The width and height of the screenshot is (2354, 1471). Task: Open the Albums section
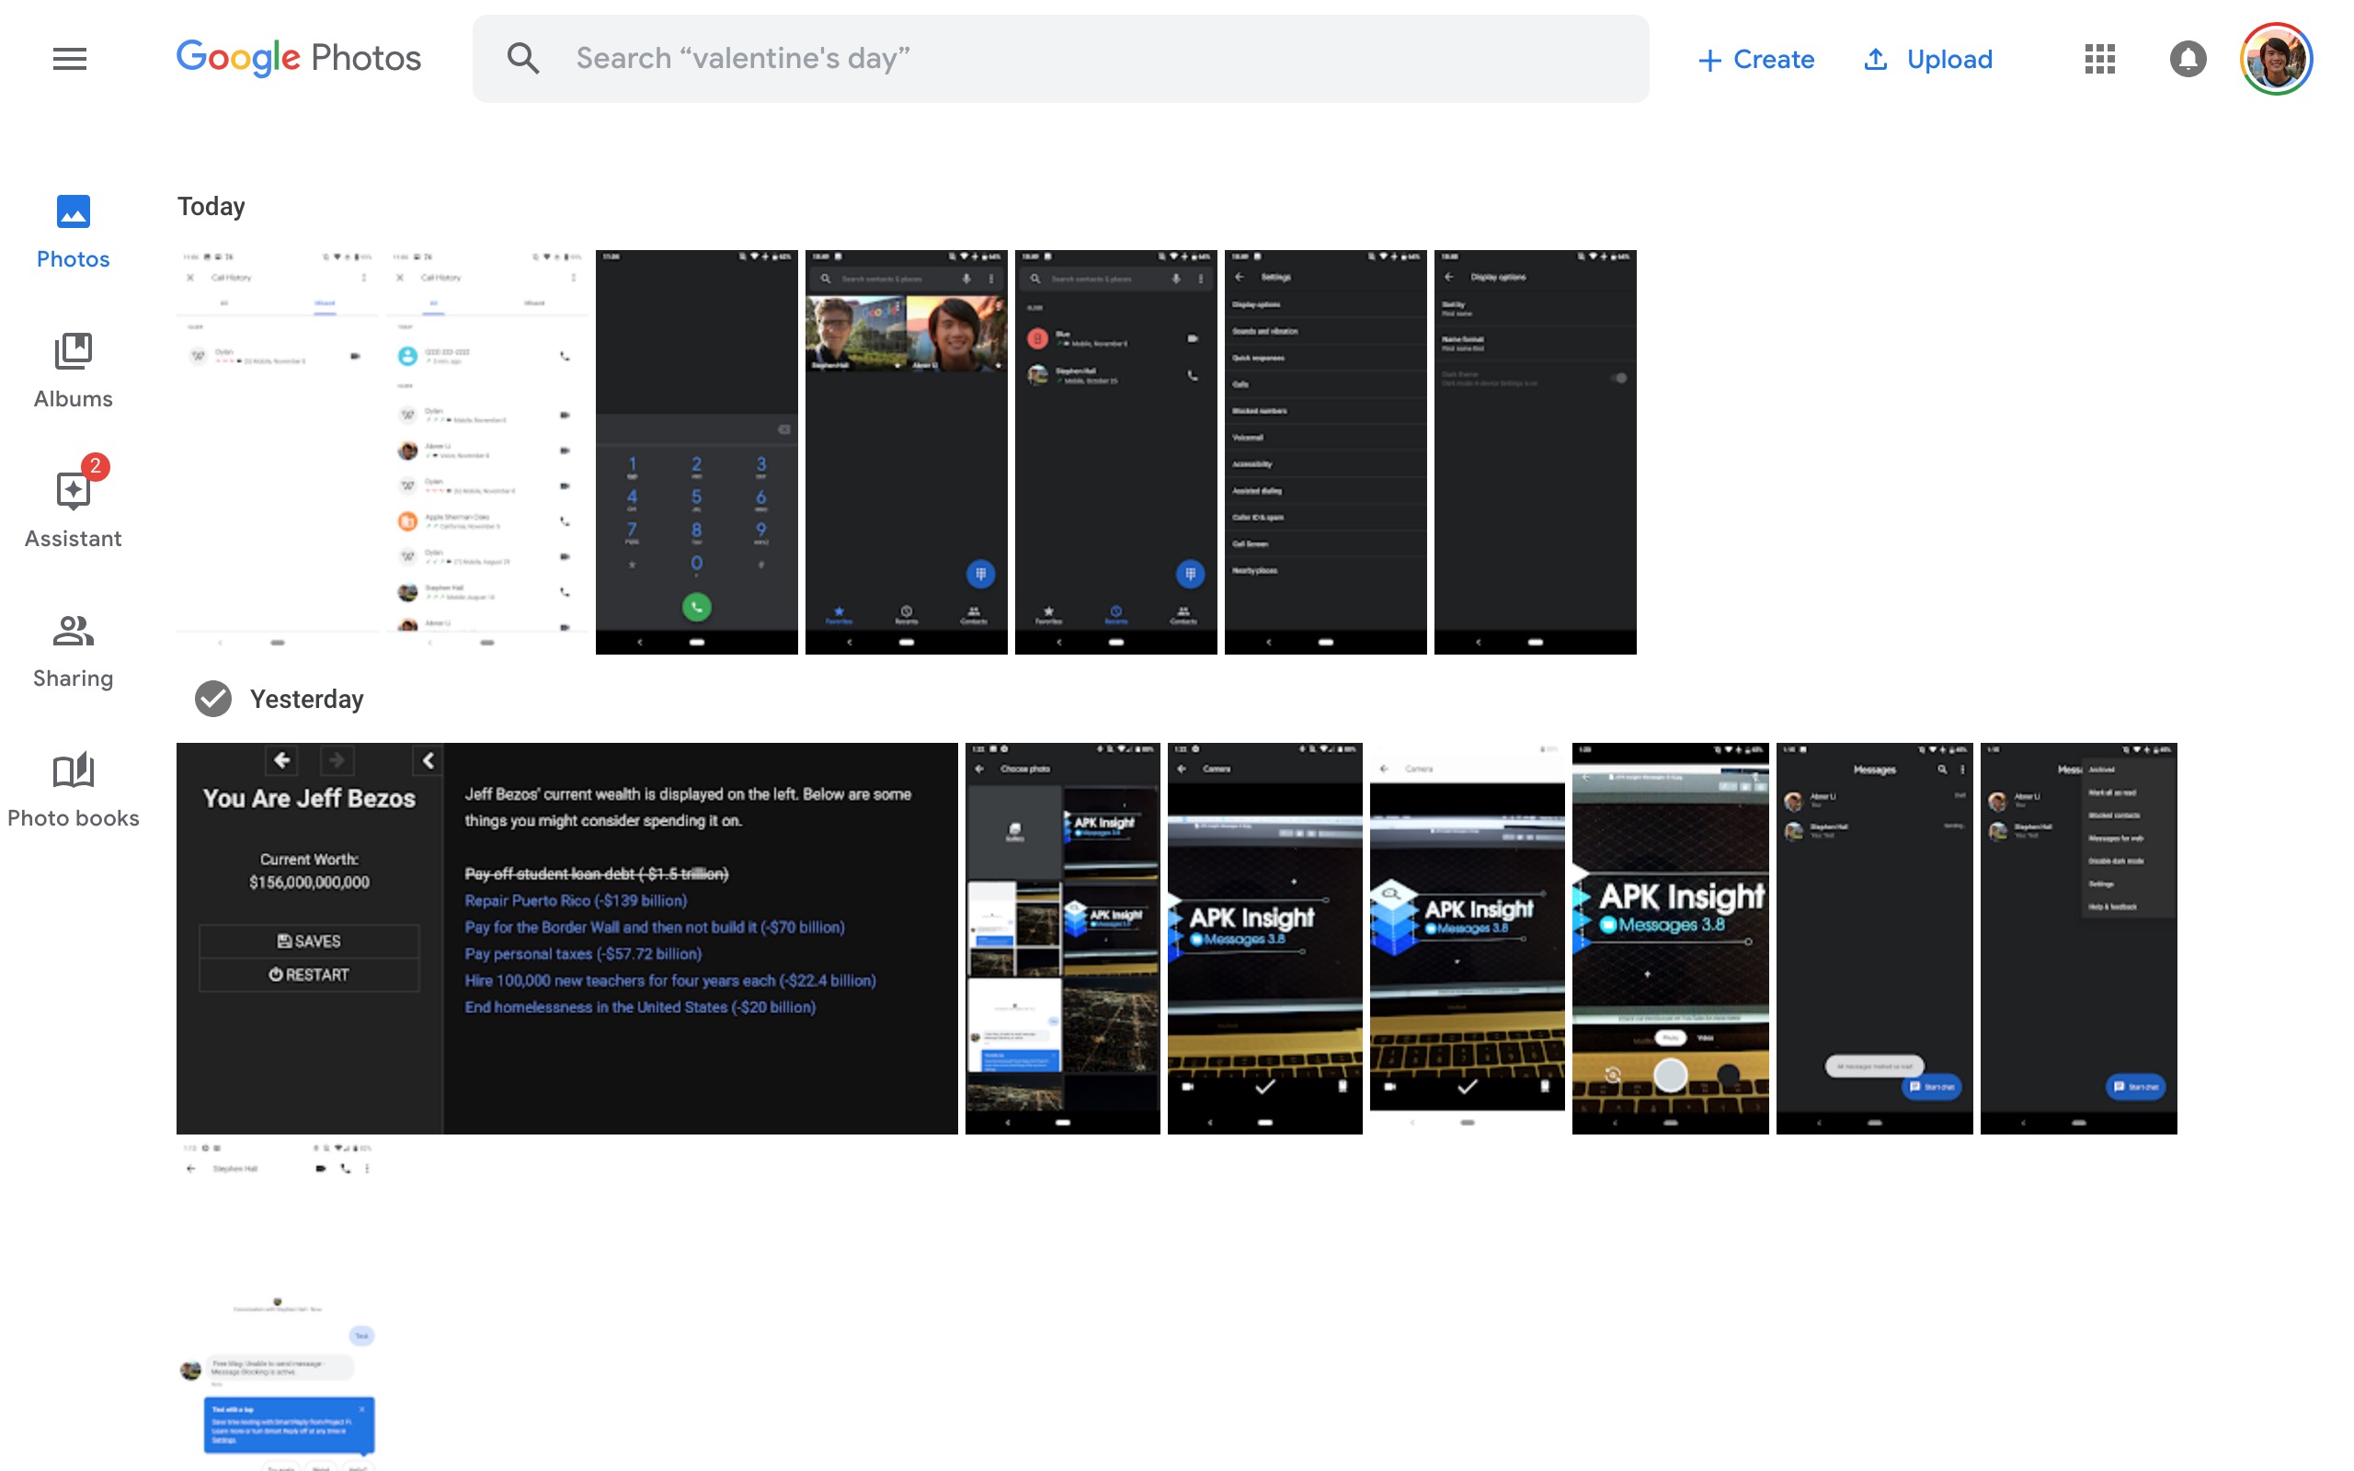point(73,350)
